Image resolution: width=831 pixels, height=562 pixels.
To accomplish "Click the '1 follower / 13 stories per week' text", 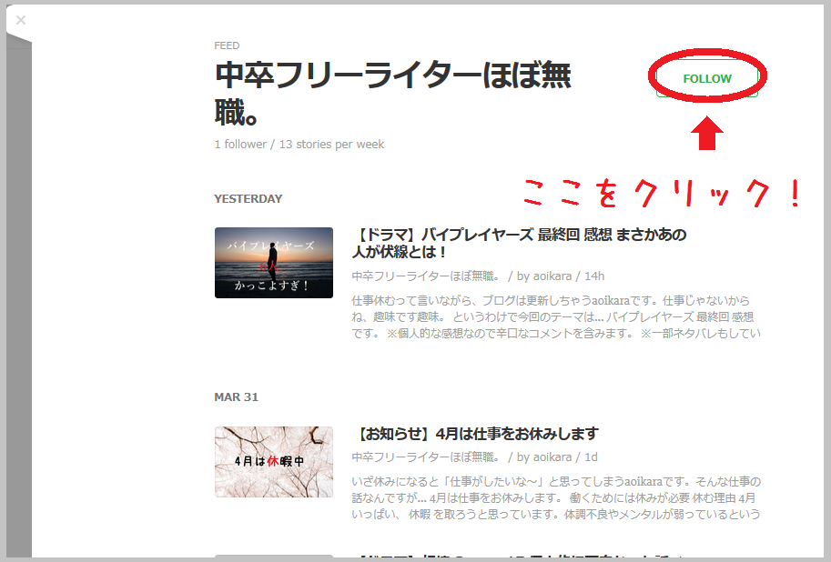I will point(299,144).
